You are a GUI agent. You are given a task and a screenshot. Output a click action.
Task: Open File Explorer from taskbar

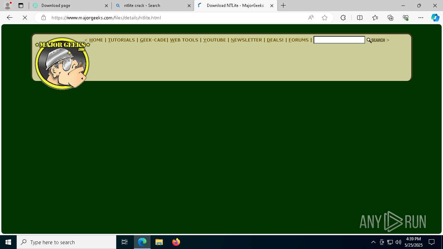click(159, 242)
